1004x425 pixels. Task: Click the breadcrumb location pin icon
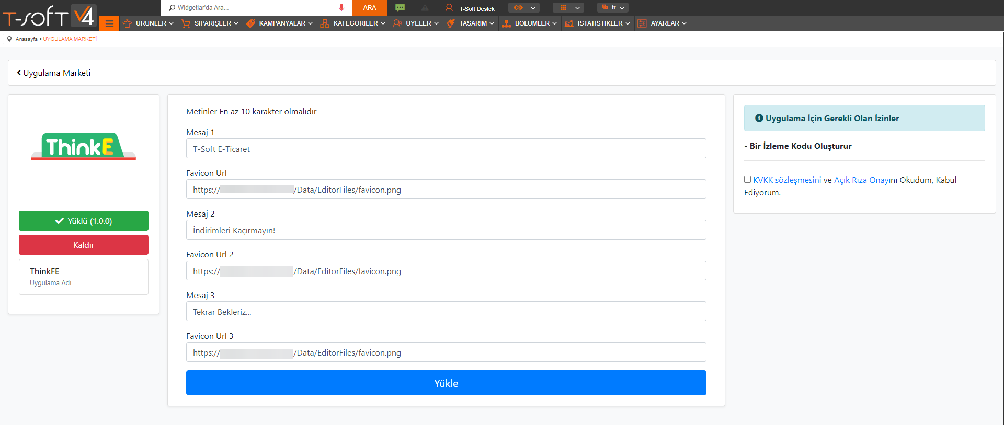tap(9, 39)
